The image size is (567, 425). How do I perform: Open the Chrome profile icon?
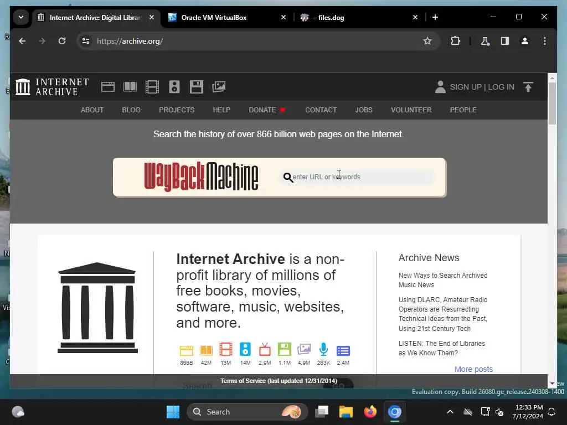[x=525, y=41]
